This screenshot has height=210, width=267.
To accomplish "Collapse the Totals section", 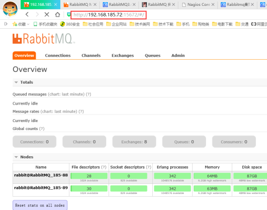I will coord(16,82).
